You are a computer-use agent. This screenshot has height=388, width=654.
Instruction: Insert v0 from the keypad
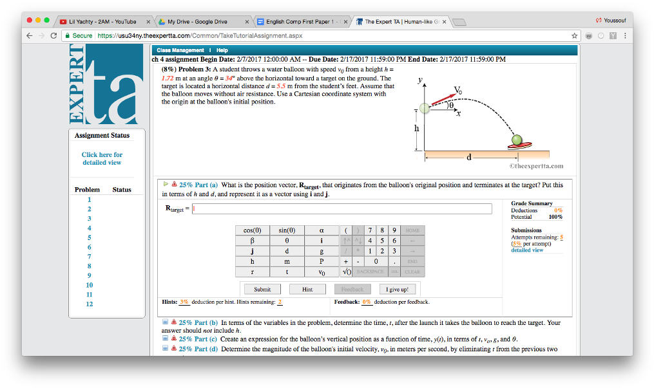[322, 272]
